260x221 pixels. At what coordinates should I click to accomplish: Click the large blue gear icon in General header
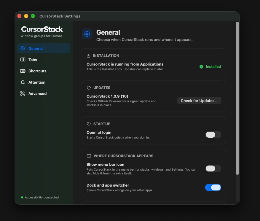click(x=87, y=34)
